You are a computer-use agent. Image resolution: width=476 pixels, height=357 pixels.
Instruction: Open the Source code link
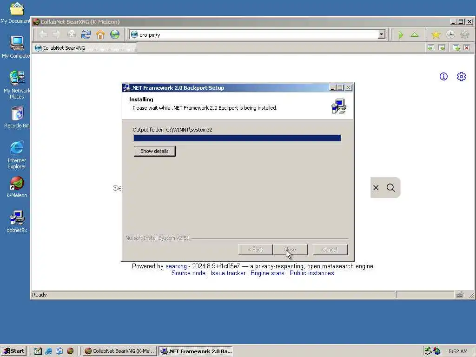[x=188, y=273]
